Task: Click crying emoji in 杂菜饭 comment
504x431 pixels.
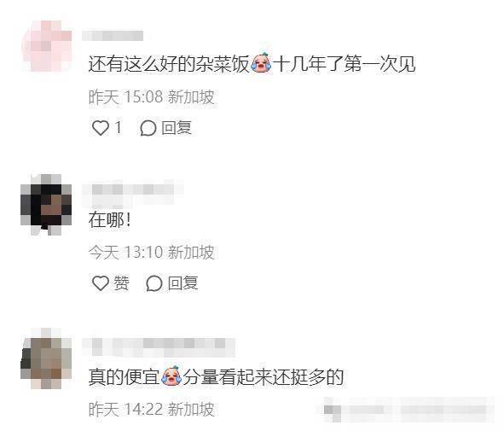Action: 261,62
